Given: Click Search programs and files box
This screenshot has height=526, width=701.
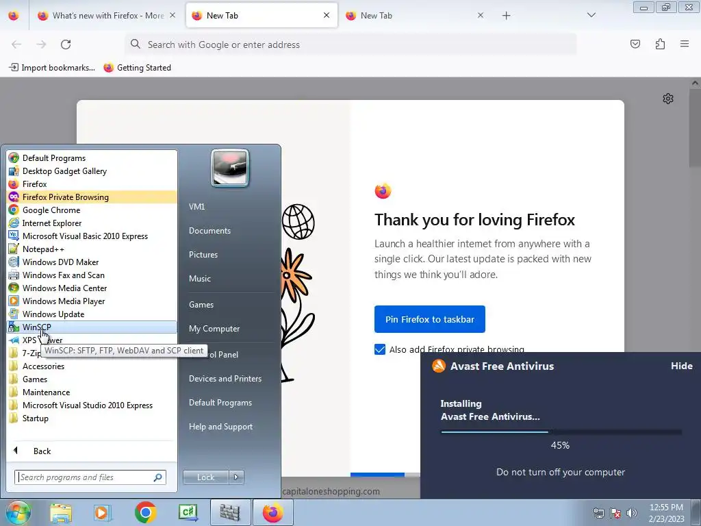Looking at the screenshot, I should click(x=90, y=477).
